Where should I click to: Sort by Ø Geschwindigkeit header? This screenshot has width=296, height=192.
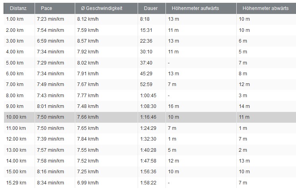99,8
